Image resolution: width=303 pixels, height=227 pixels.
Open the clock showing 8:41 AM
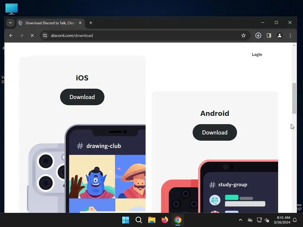pyautogui.click(x=282, y=220)
